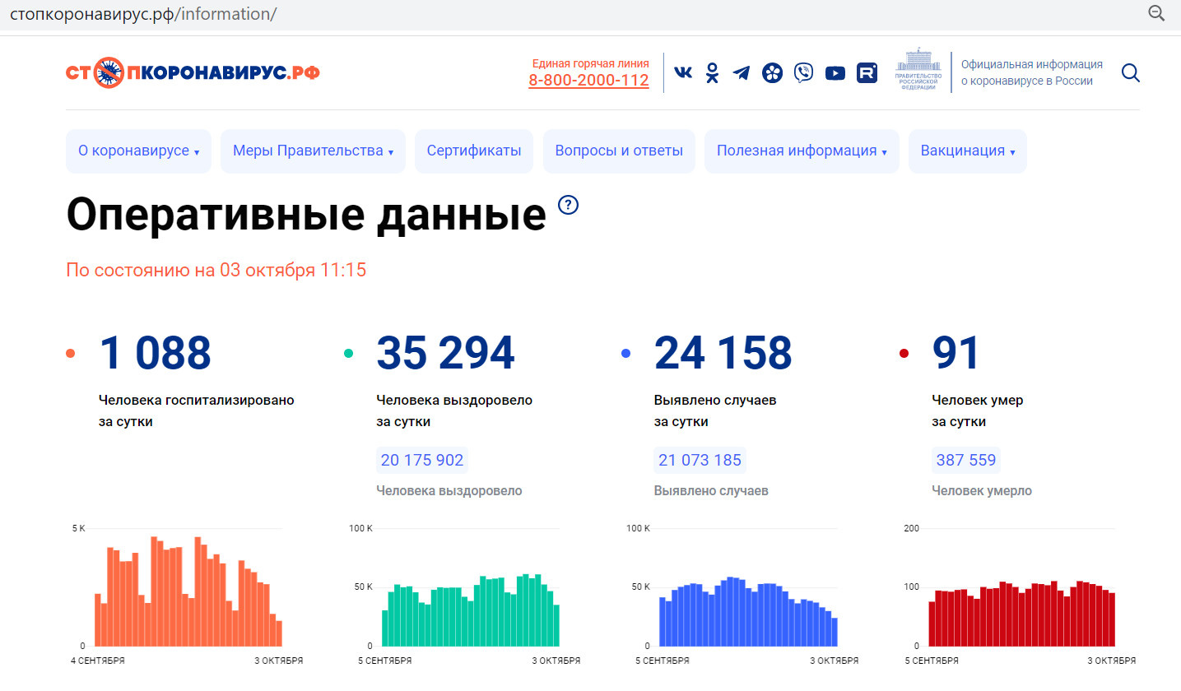The width and height of the screenshot is (1181, 691).
Task: Click the 24 158 detected cases figure
Action: pyautogui.click(x=723, y=353)
